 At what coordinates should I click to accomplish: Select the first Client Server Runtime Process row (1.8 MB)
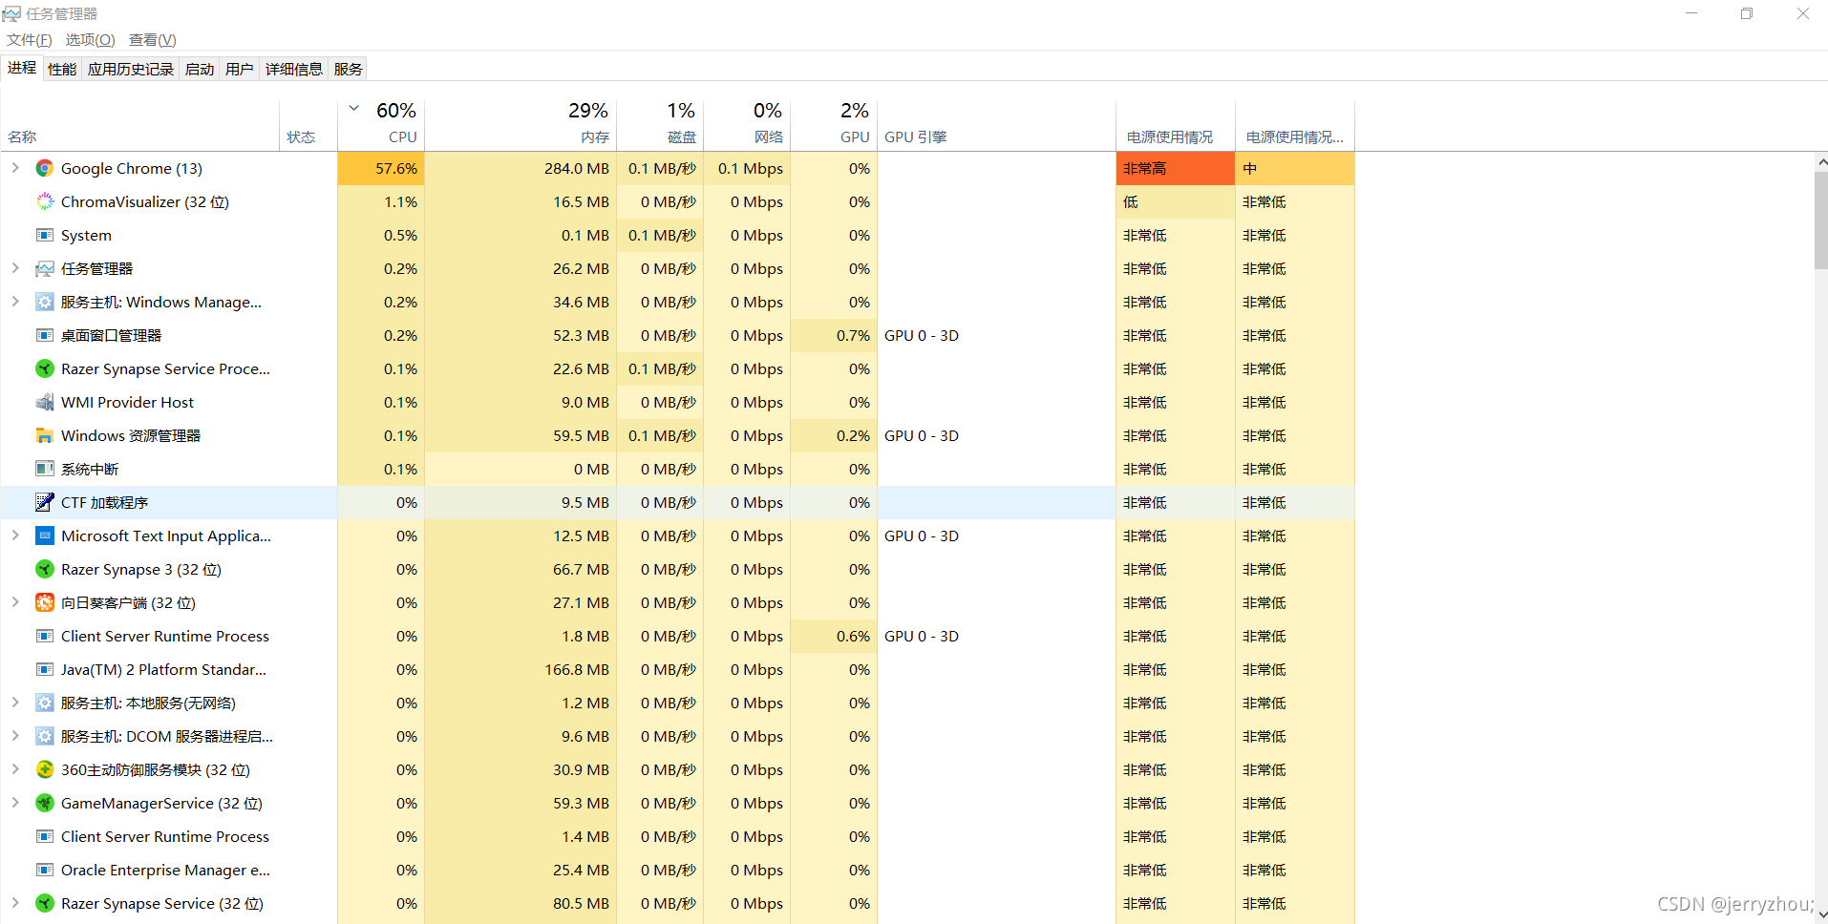pyautogui.click(x=677, y=637)
